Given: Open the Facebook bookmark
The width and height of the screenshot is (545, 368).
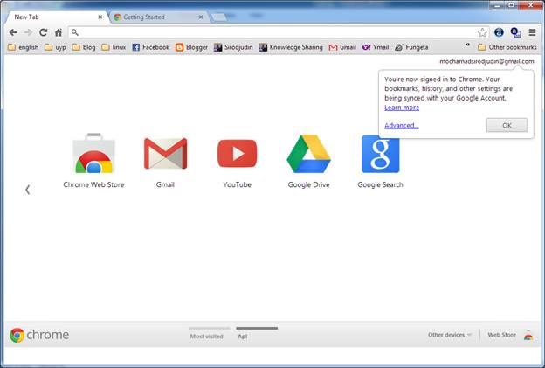Looking at the screenshot, I should pyautogui.click(x=150, y=47).
